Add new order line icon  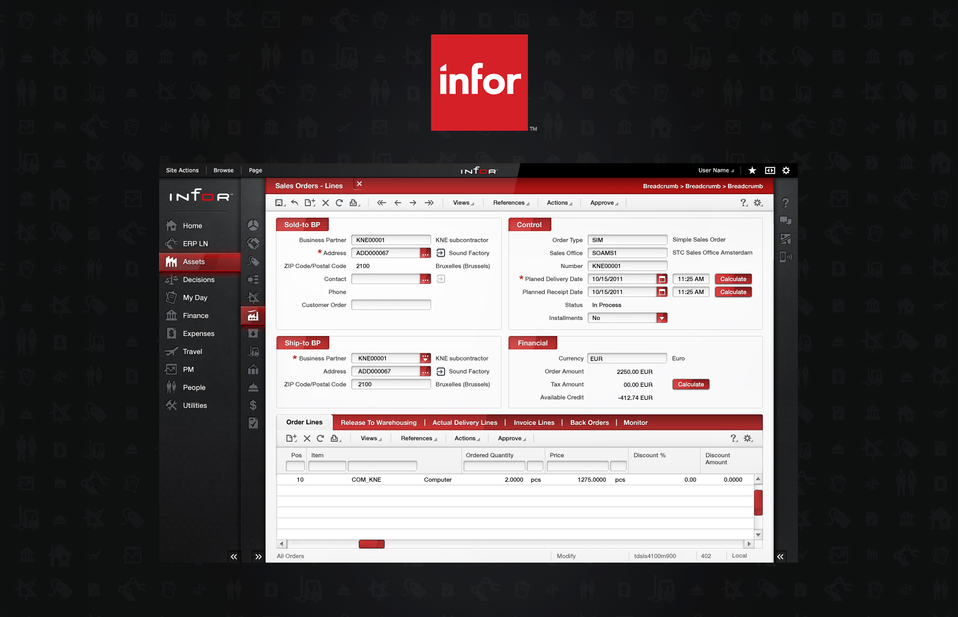click(x=291, y=438)
